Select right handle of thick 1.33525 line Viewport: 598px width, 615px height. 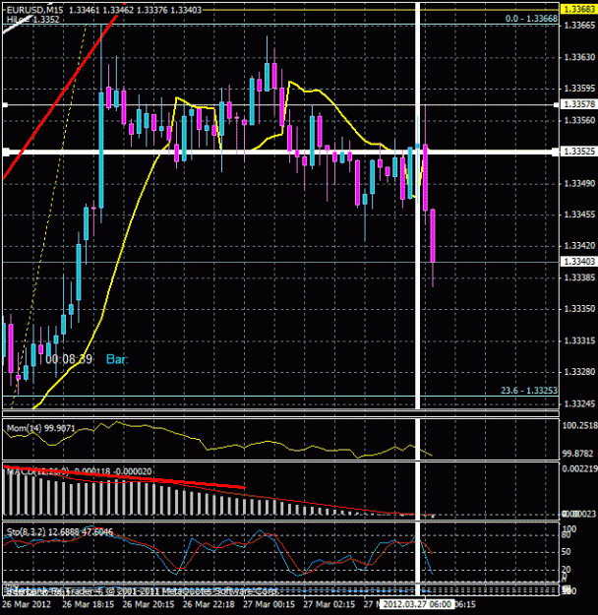(x=556, y=152)
